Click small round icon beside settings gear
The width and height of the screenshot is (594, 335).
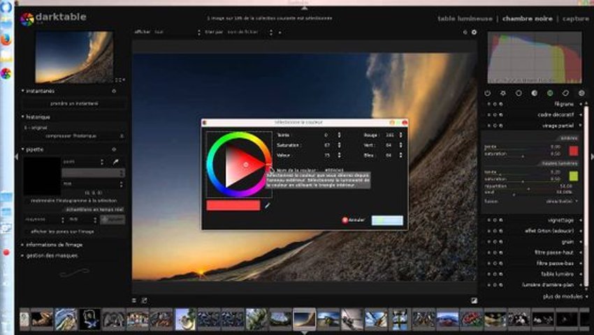[465, 33]
